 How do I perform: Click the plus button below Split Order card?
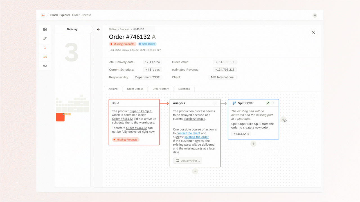253,144
